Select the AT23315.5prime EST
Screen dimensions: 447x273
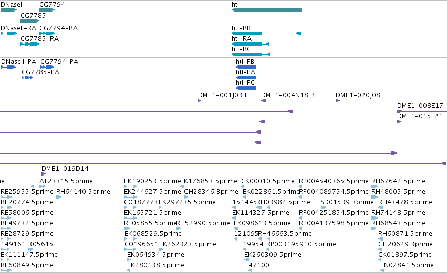pyautogui.click(x=43, y=187)
